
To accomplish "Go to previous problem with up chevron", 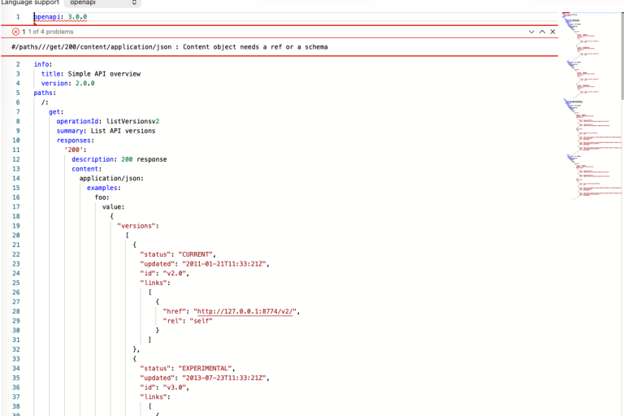I will click(x=542, y=32).
